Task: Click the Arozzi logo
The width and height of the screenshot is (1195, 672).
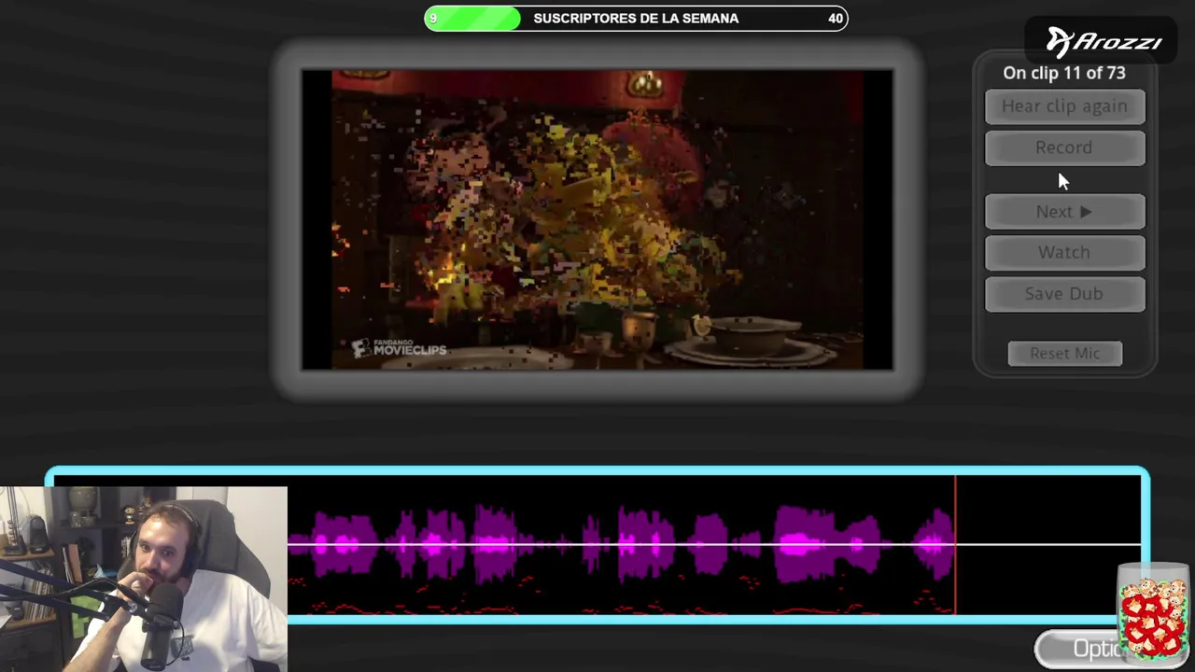Action: (1104, 41)
